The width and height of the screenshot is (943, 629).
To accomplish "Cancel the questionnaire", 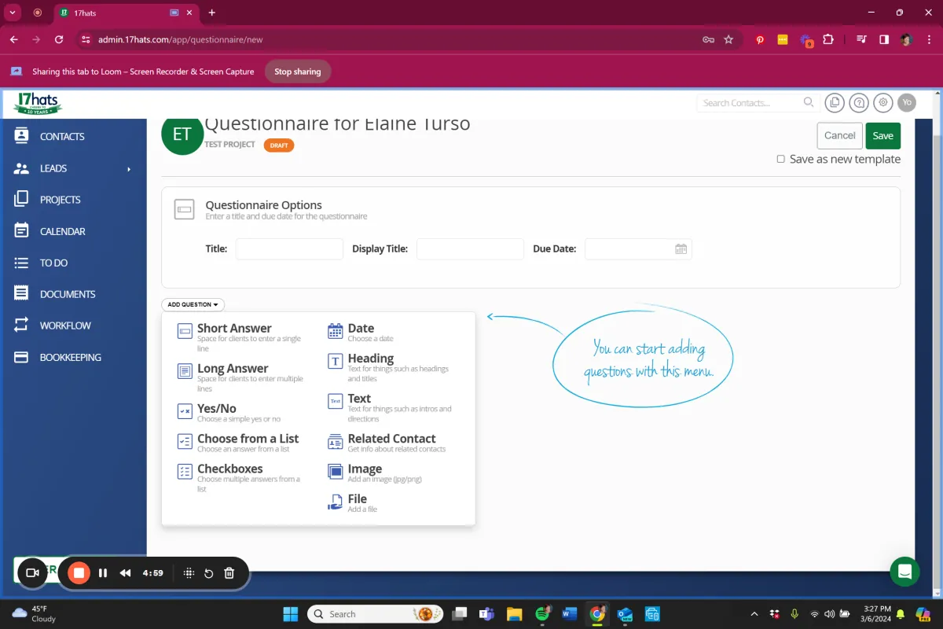I will [x=839, y=135].
